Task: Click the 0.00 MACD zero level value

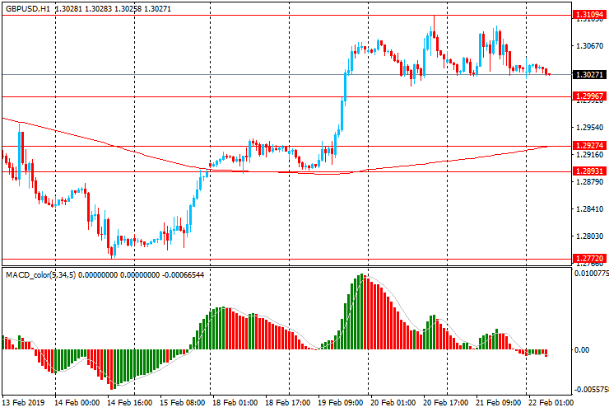Action: 581,349
